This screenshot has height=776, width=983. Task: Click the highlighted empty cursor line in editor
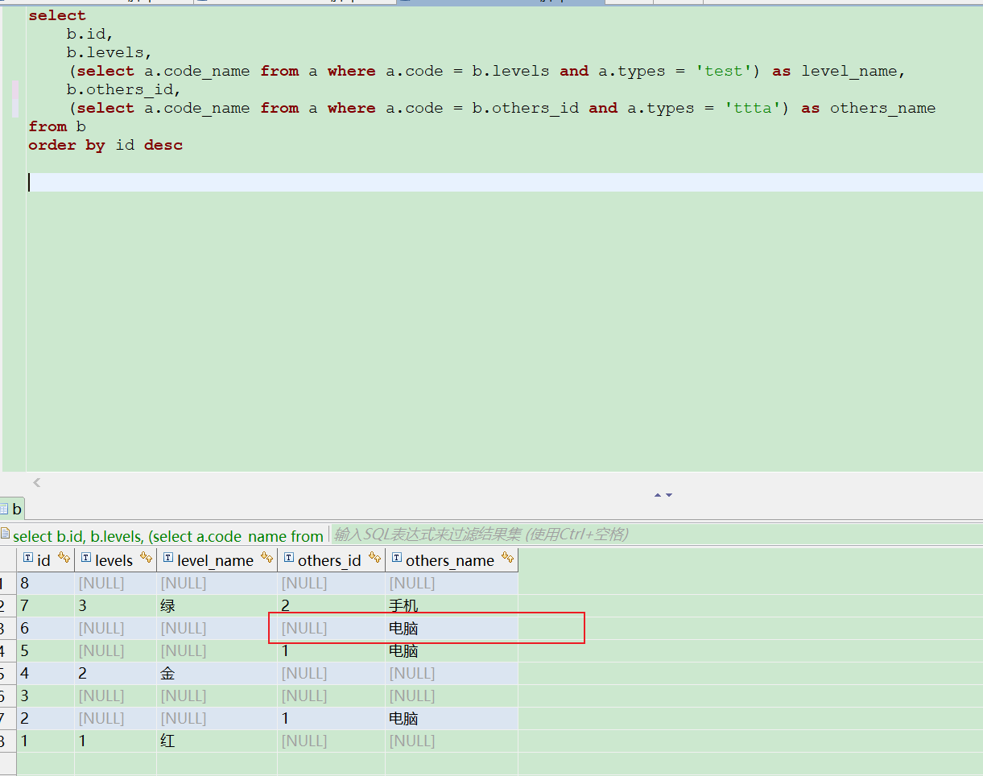(505, 182)
